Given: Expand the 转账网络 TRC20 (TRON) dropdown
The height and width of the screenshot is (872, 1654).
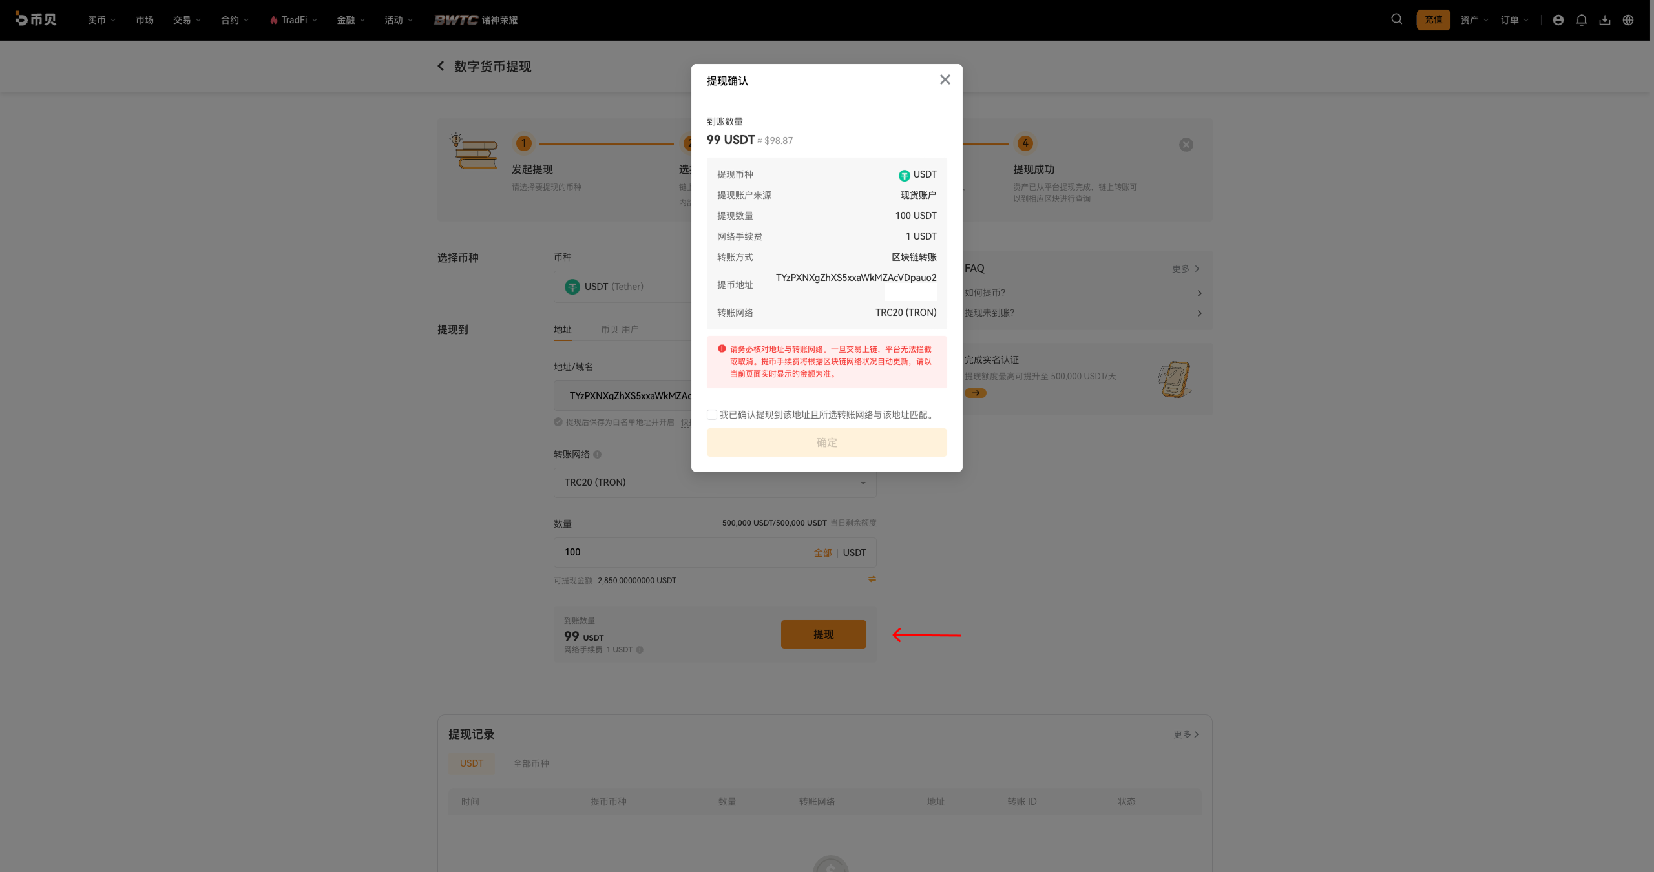Looking at the screenshot, I should [x=715, y=483].
